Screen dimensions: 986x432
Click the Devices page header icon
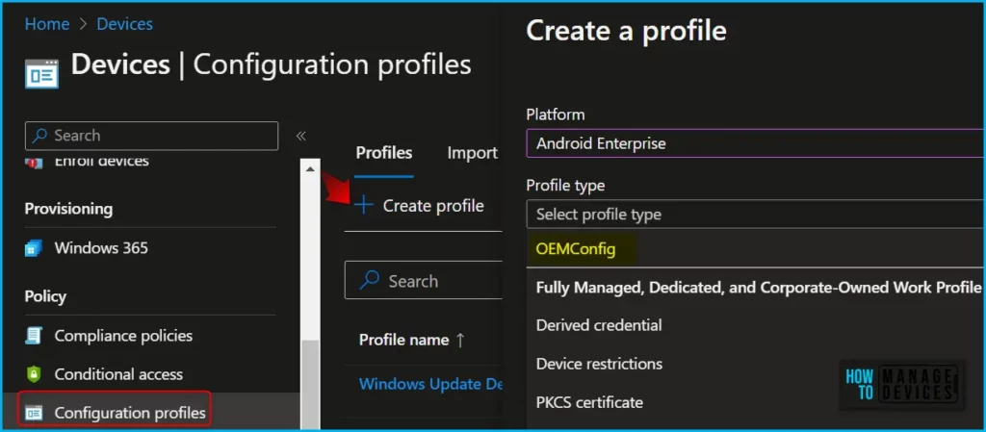41,73
